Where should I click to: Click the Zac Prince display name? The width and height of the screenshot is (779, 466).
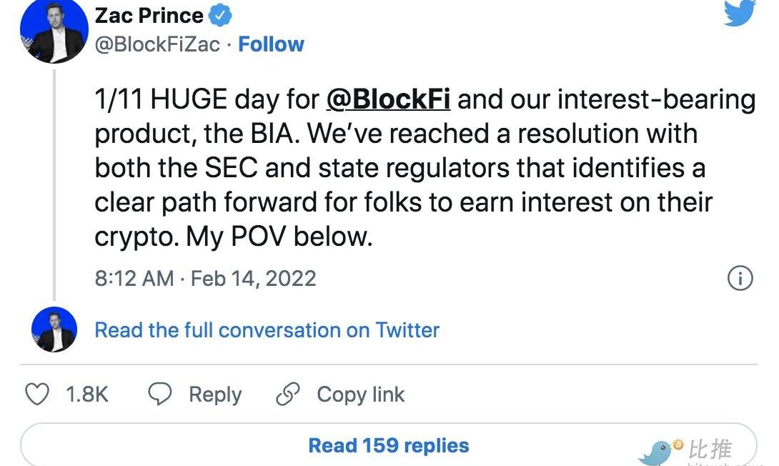[149, 15]
